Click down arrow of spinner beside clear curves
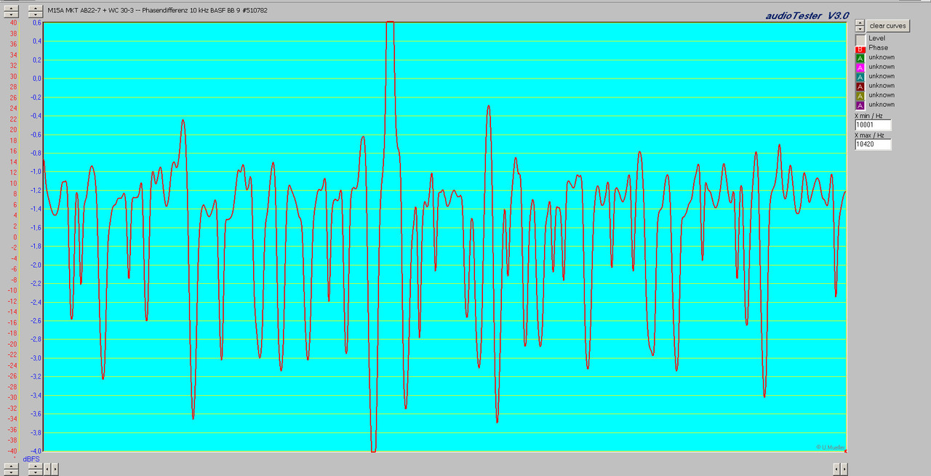 [860, 29]
